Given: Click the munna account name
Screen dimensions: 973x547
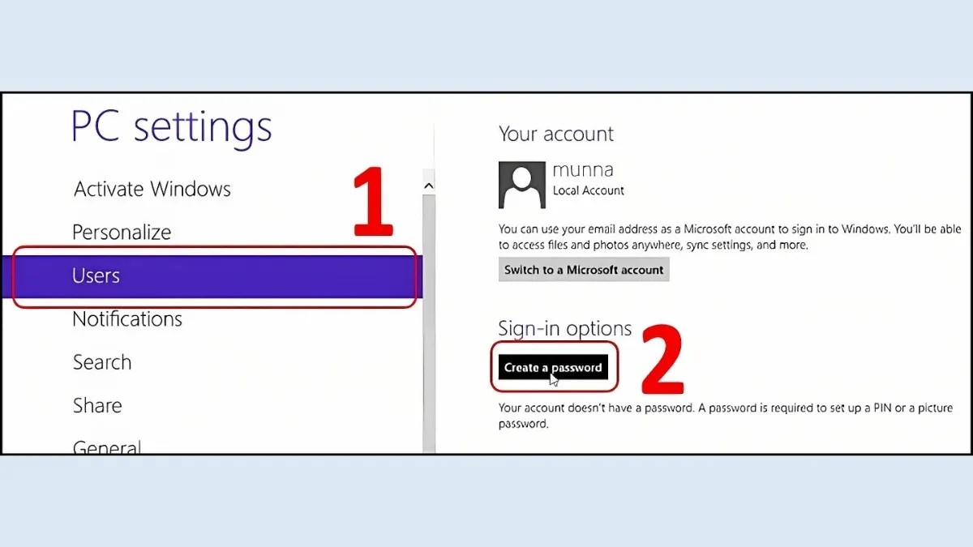Looking at the screenshot, I should click(582, 170).
